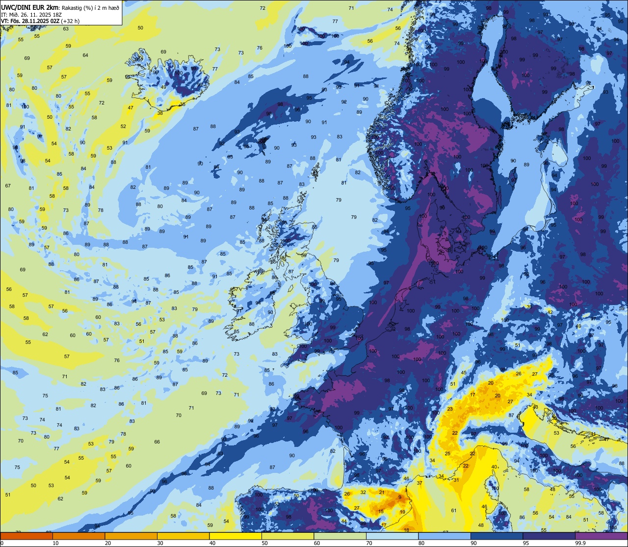The width and height of the screenshot is (628, 547).
Task: Click the 'VT: Fös. 28.11.2025 02Z (+32 h)' line
Action: point(40,21)
